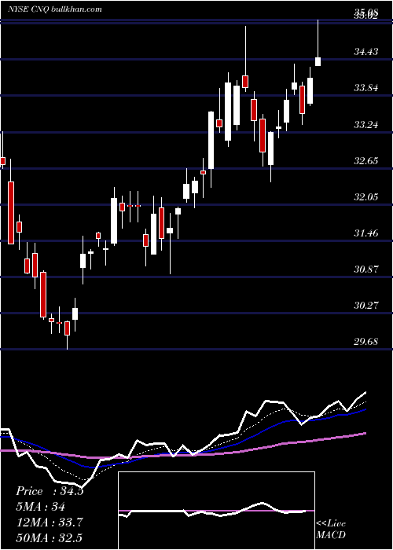Click the 33.84 price axis label
The height and width of the screenshot is (550, 393).
point(366,88)
